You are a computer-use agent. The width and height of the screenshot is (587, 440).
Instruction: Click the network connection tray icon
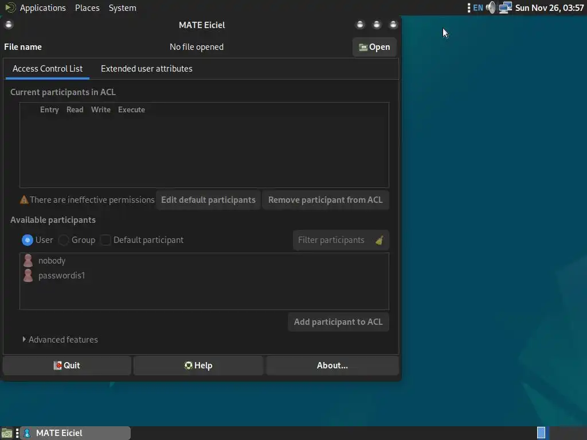(506, 8)
